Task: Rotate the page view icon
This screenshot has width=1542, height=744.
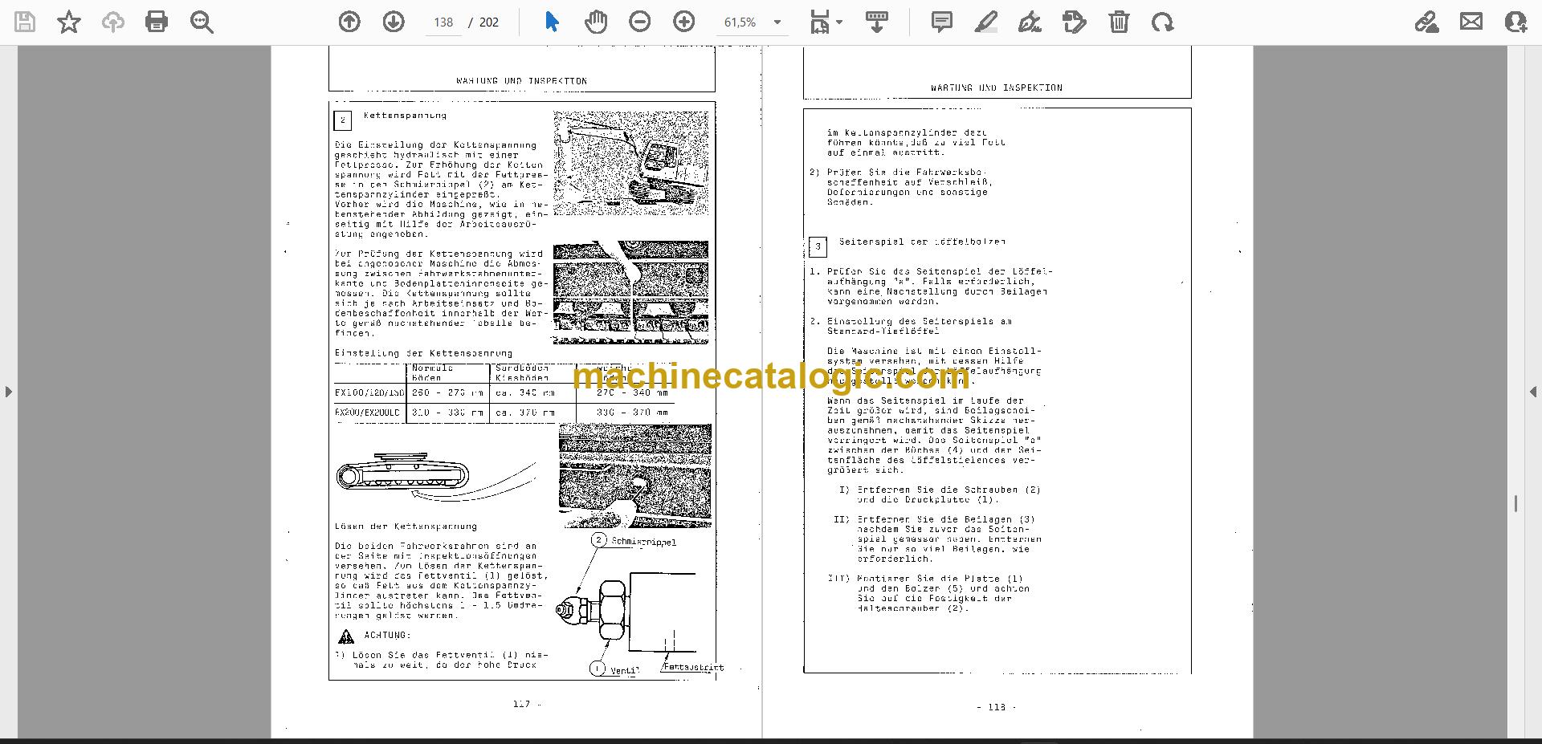Action: pyautogui.click(x=1162, y=22)
